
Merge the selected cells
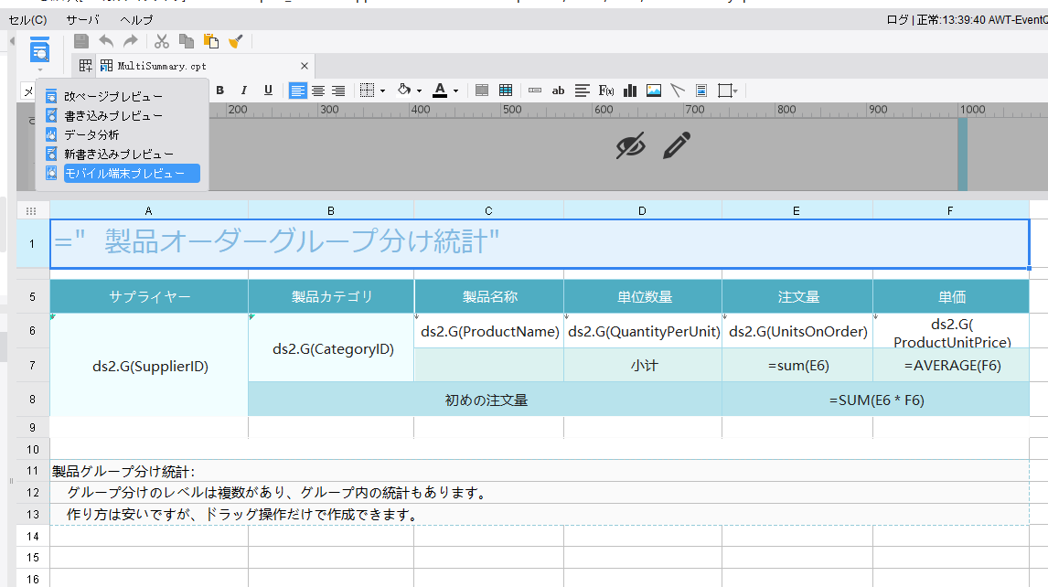tap(481, 90)
